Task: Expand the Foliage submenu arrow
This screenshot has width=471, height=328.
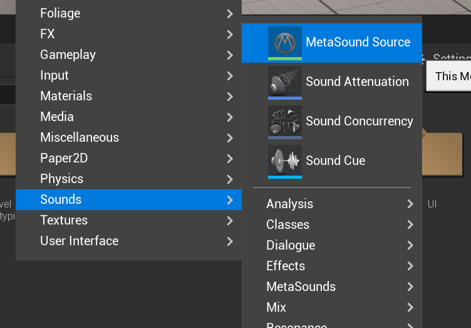Action: [x=230, y=13]
